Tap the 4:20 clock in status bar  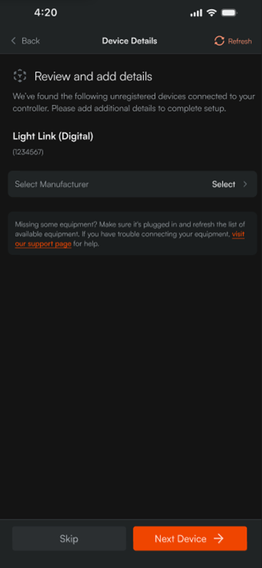(45, 13)
